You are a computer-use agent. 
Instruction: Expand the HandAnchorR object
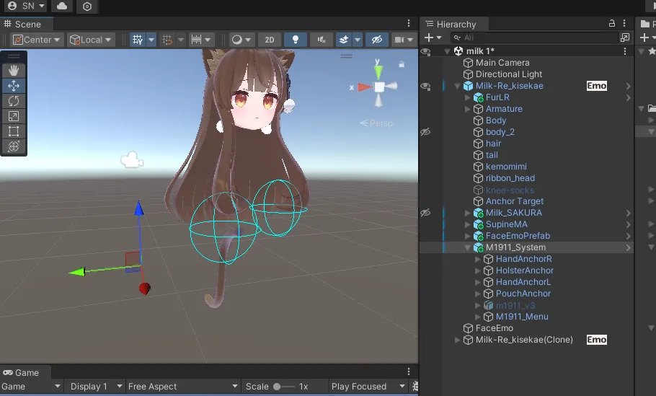(477, 259)
